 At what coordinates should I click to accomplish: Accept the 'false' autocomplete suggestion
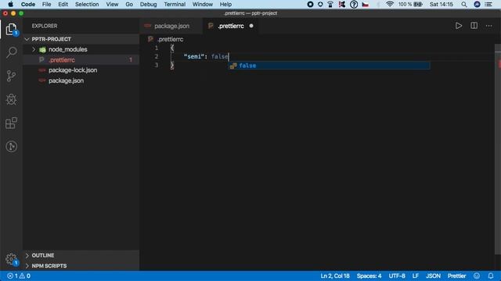329,66
